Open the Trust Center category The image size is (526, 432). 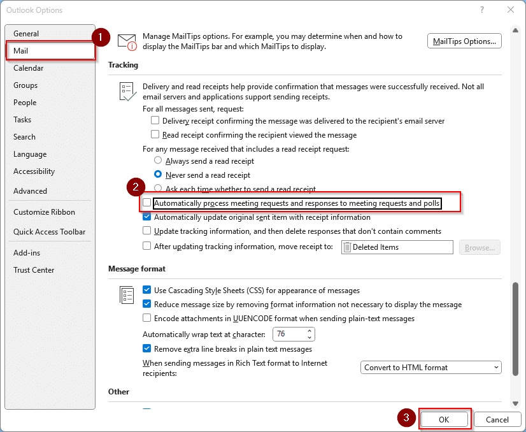pyautogui.click(x=50, y=270)
